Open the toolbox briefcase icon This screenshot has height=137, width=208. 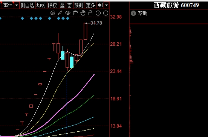click(75, 13)
